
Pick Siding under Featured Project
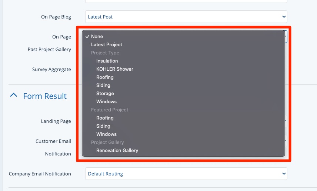click(x=103, y=126)
